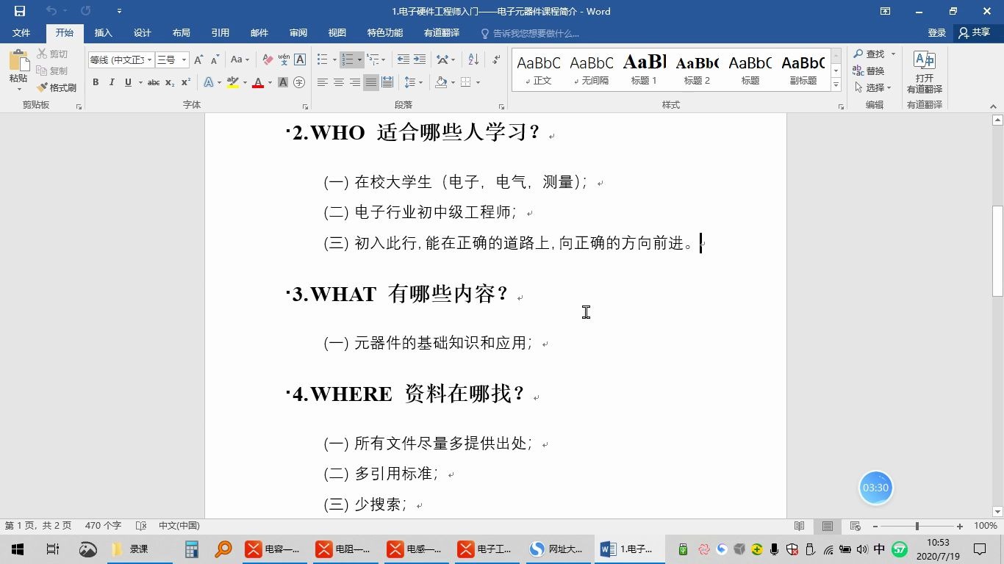Open the font name dropdown
Screen dimensions: 1004x564
[x=148, y=59]
